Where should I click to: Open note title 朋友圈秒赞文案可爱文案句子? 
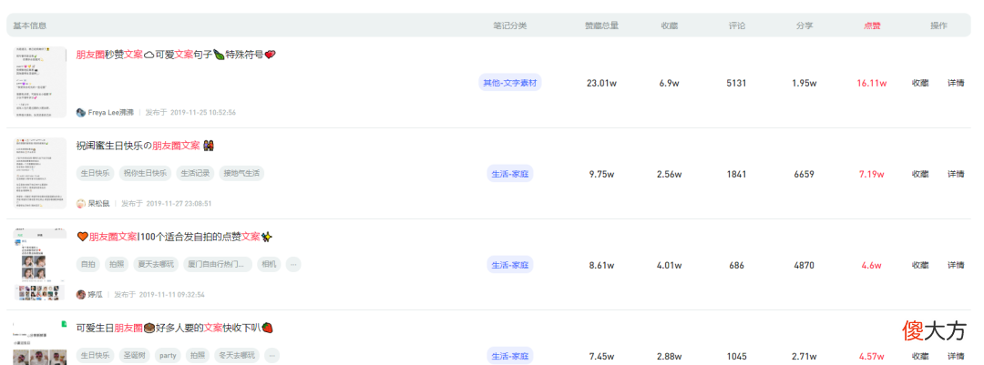click(176, 55)
